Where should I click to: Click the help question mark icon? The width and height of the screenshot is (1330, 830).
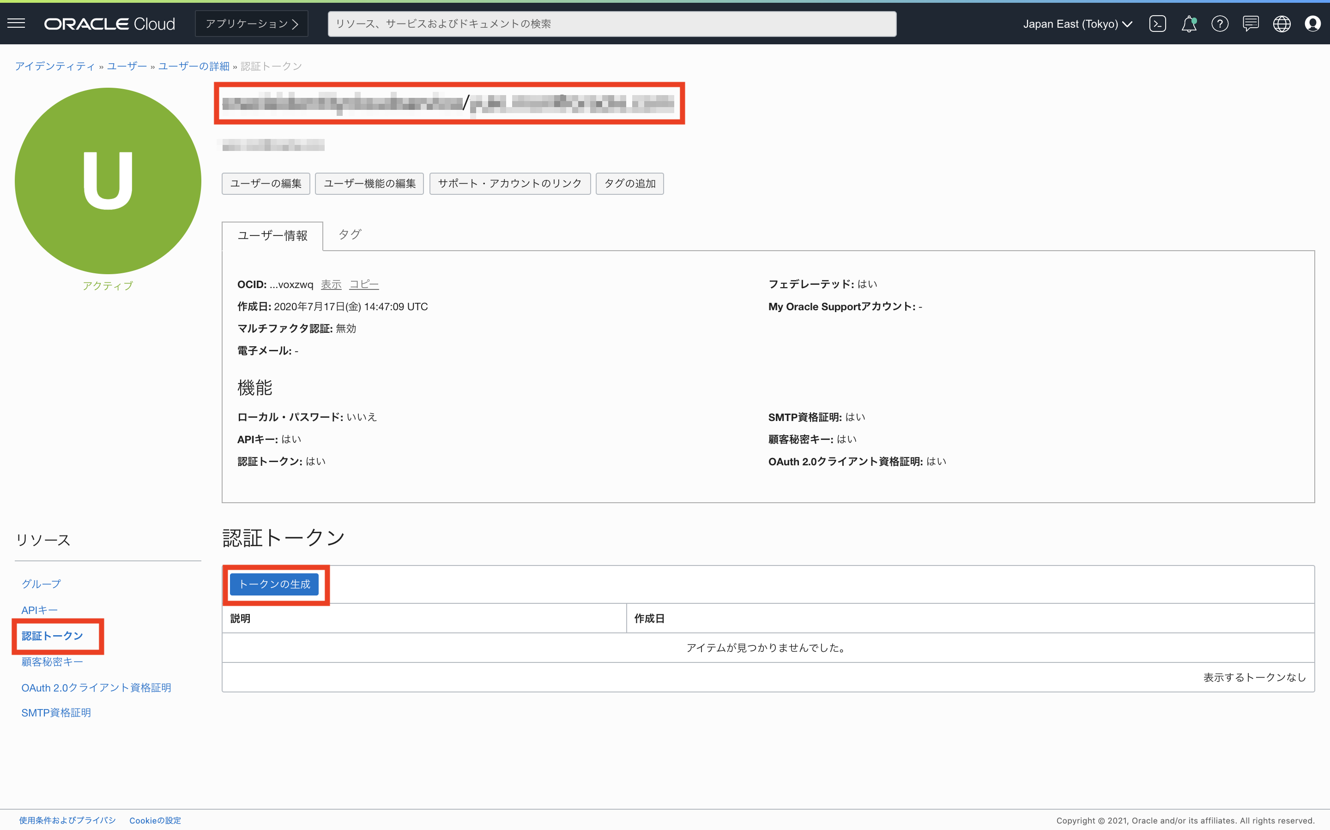pyautogui.click(x=1220, y=24)
